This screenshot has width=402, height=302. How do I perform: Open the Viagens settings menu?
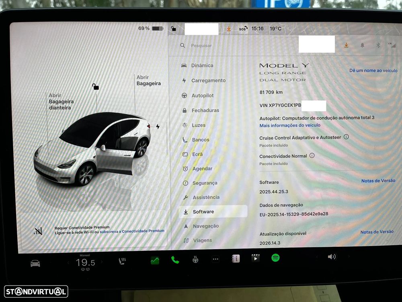coord(198,241)
